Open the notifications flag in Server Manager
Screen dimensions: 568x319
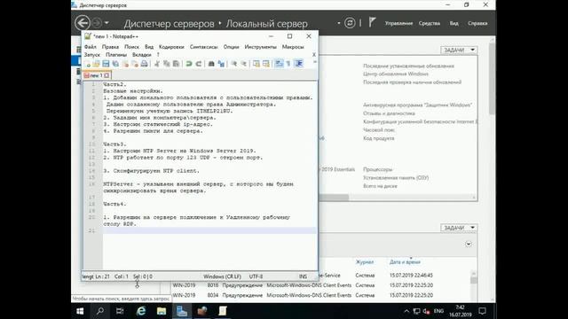pyautogui.click(x=372, y=22)
